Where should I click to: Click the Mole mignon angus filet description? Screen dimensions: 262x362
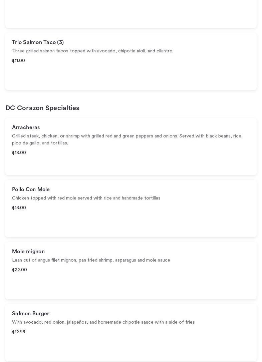91,260
